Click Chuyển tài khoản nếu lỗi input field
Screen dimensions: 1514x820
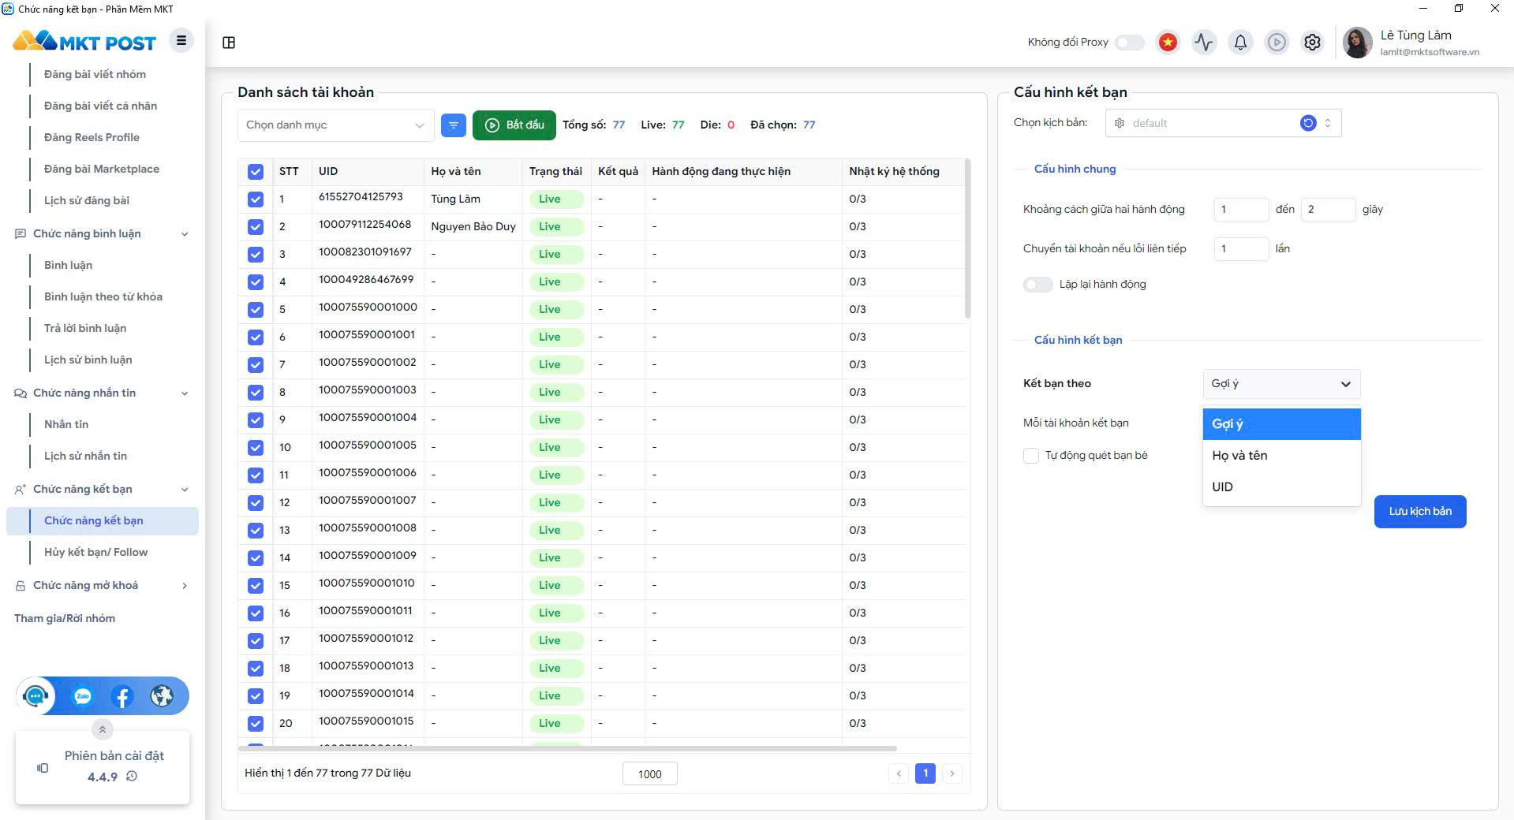pyautogui.click(x=1241, y=249)
